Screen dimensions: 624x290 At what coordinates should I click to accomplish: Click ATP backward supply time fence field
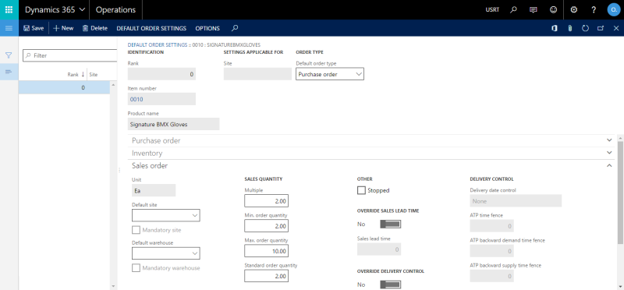[492, 276]
